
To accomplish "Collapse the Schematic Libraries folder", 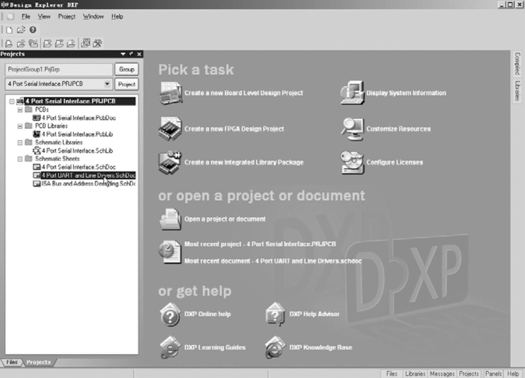I will pyautogui.click(x=20, y=143).
